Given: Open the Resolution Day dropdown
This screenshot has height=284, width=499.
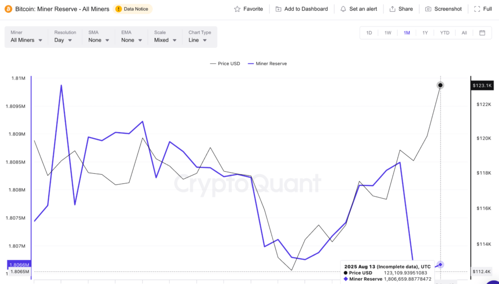Looking at the screenshot, I should pyautogui.click(x=63, y=40).
